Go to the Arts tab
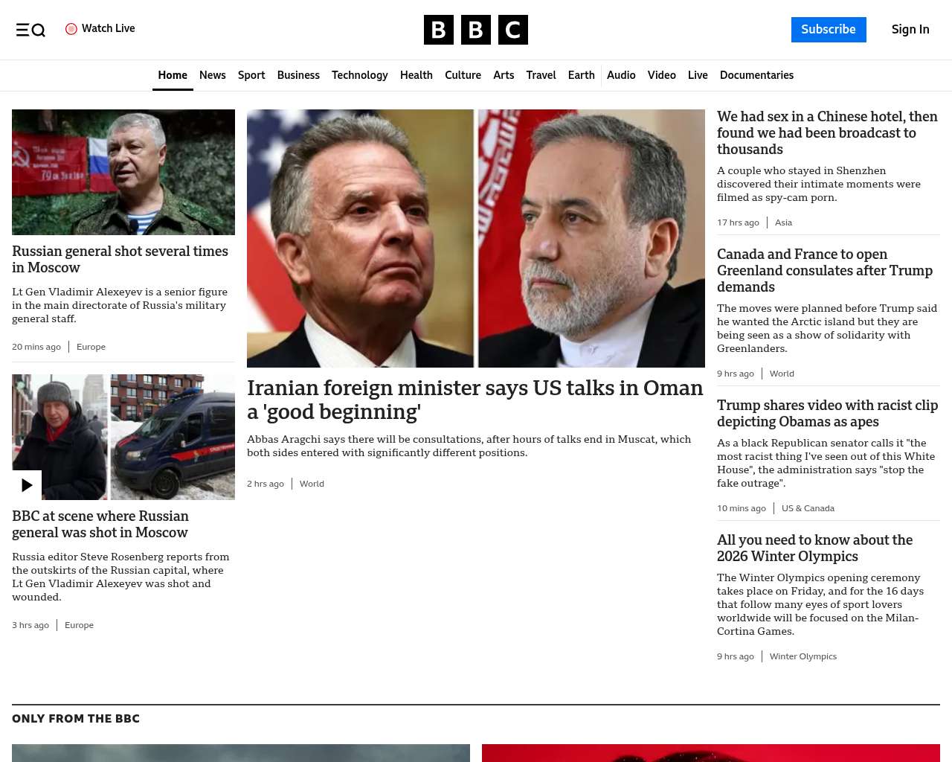The image size is (952, 762). pos(504,75)
